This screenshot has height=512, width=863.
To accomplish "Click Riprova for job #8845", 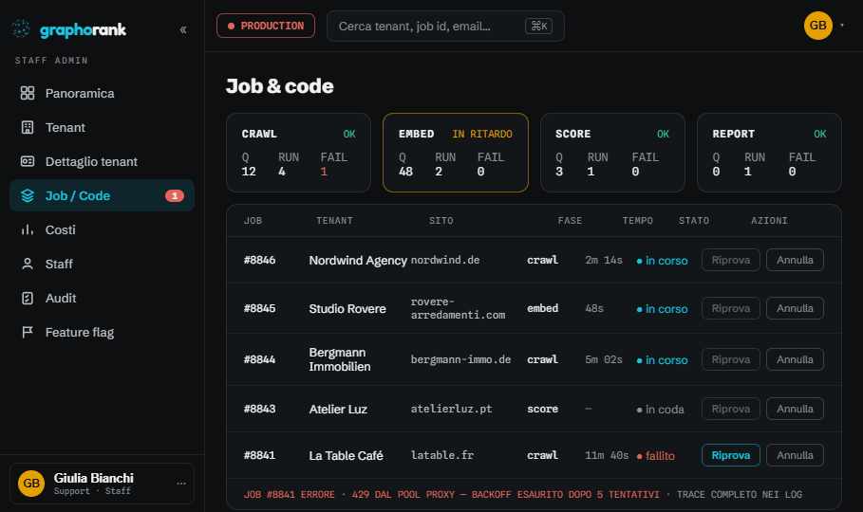I will tap(731, 308).
